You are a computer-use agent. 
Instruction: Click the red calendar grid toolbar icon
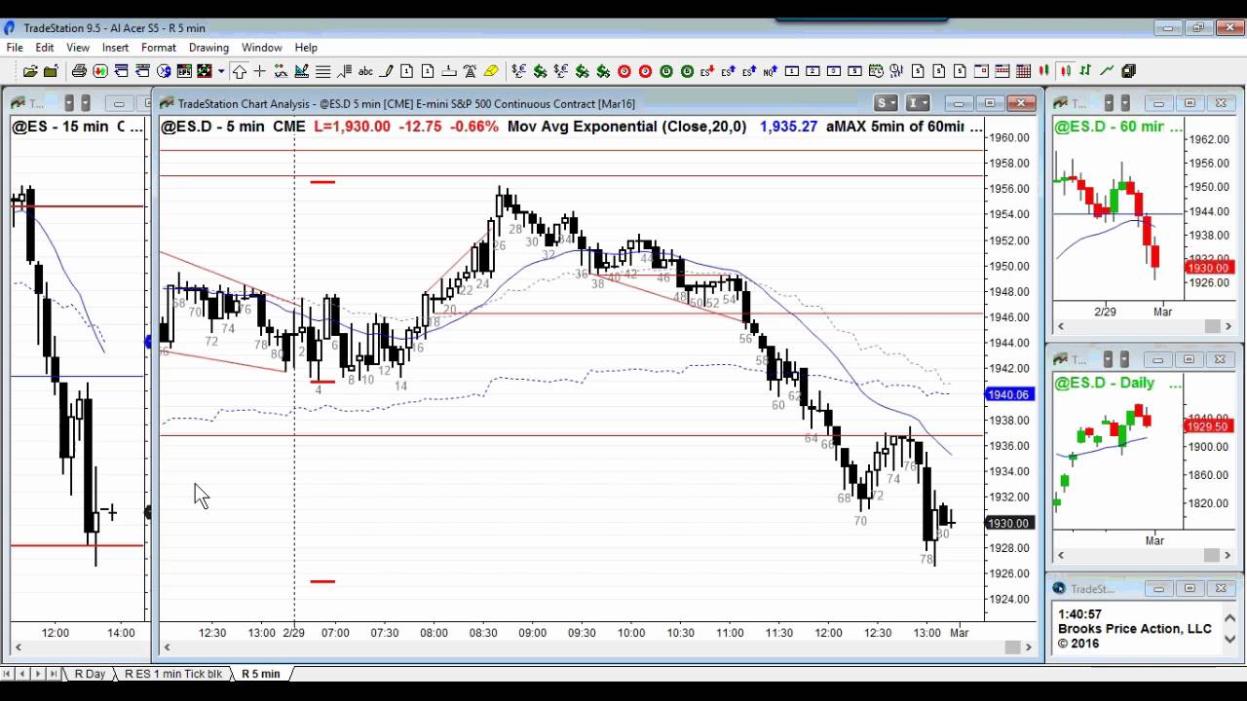(1024, 71)
